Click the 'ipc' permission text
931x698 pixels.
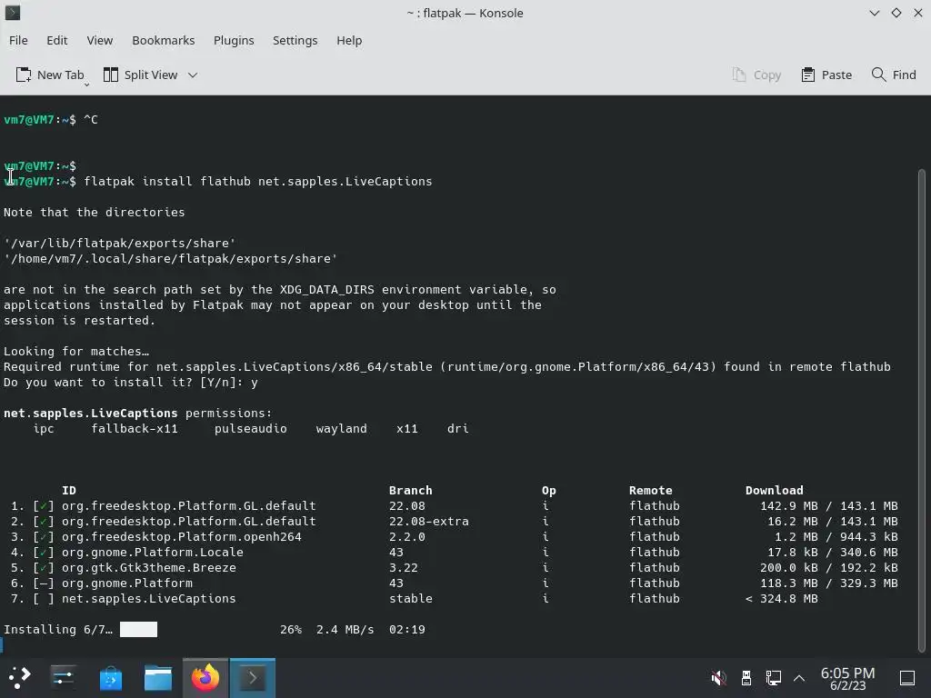[44, 429]
